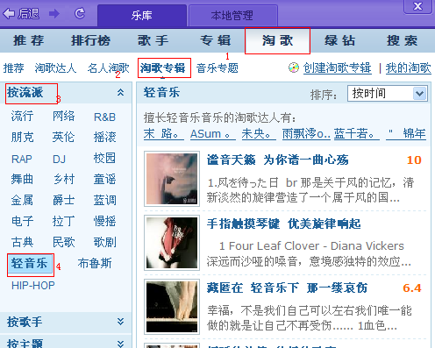Screen dimensions: 435x348
Task: Expand the 按主题 section
Action: click(x=120, y=344)
